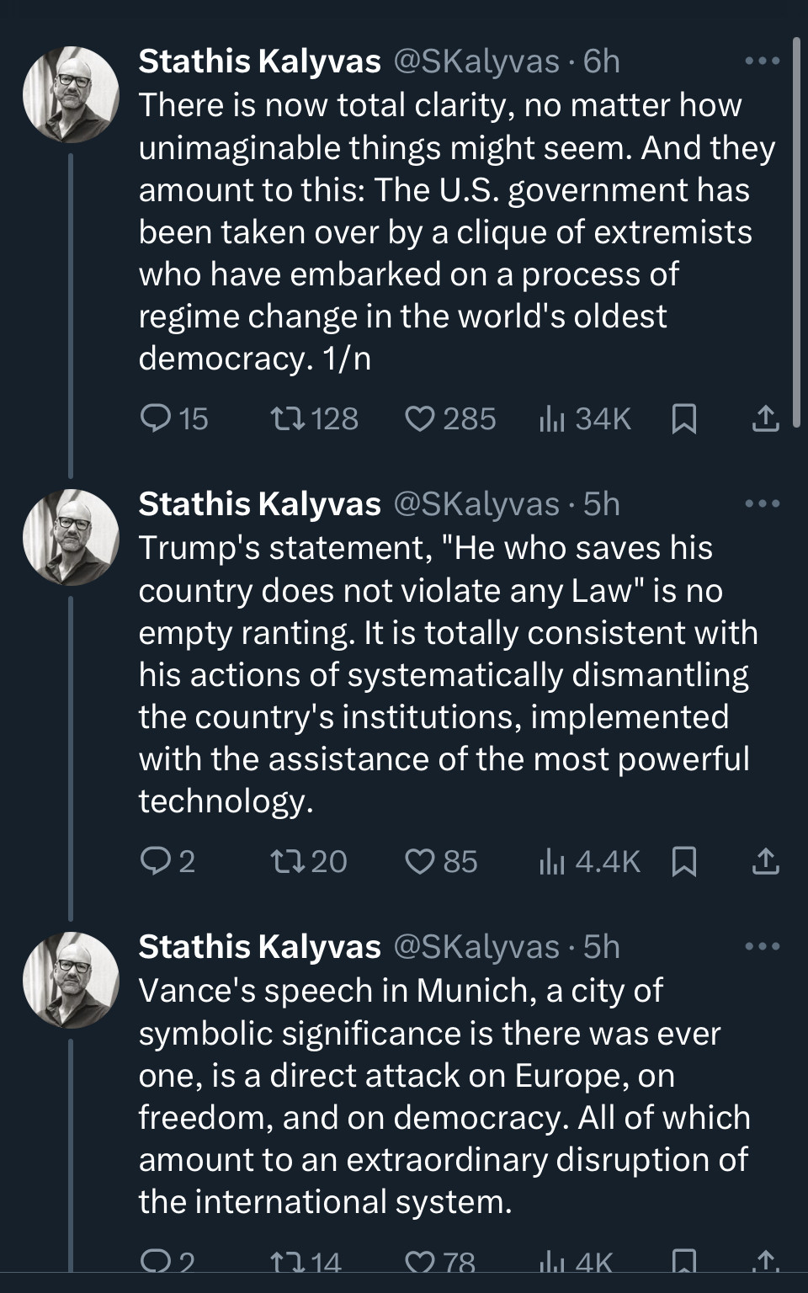The width and height of the screenshot is (808, 1293).
Task: Open more options on the second tweet
Action: click(x=763, y=504)
